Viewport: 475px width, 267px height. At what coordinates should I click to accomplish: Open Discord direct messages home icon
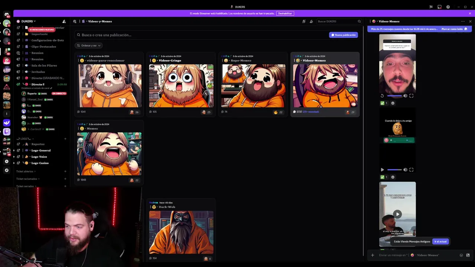(x=6, y=14)
